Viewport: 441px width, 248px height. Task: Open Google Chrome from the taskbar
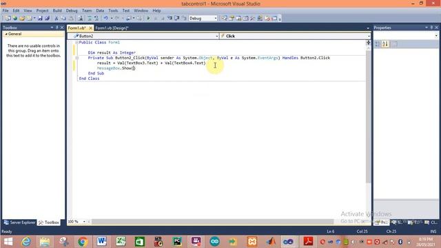coord(83,241)
